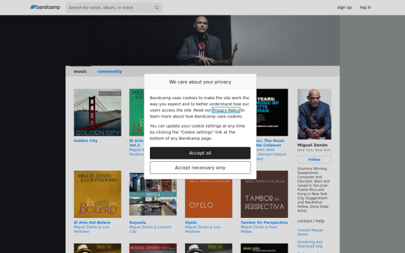Open Streaming and Download help link

310,244
